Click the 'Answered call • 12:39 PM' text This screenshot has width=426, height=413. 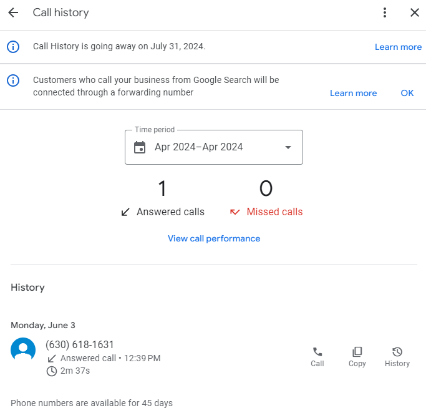[110, 358]
